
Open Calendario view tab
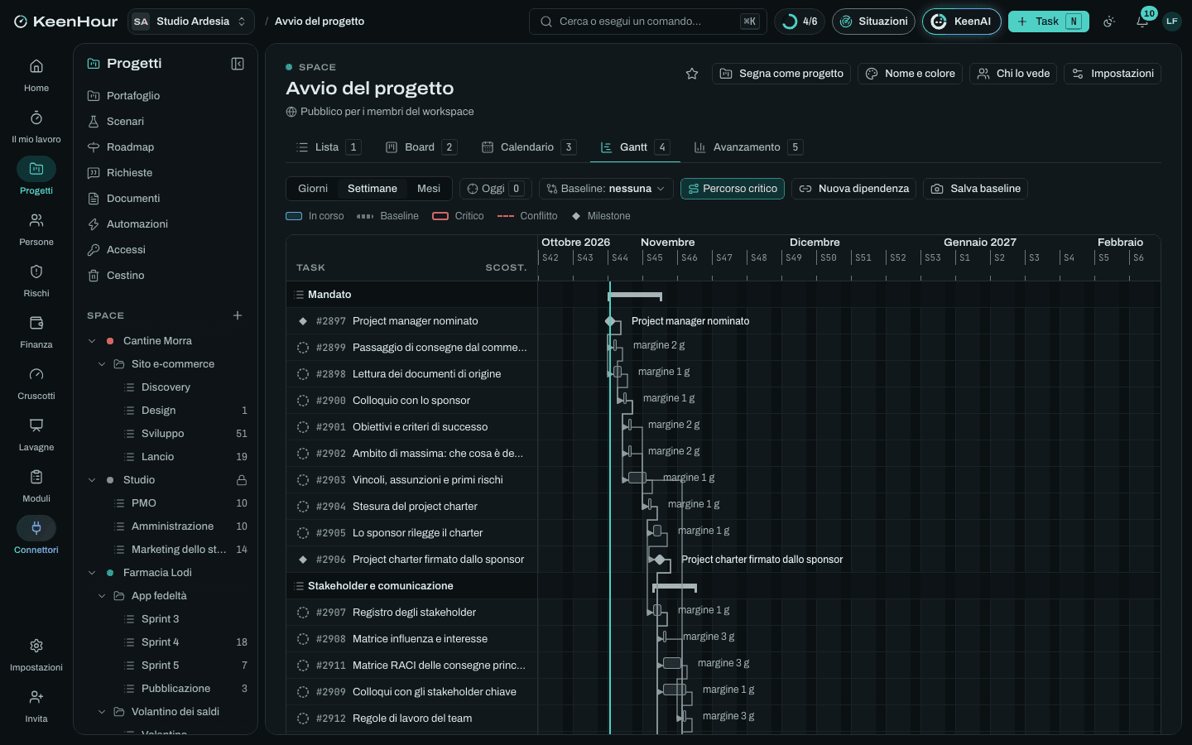point(528,147)
